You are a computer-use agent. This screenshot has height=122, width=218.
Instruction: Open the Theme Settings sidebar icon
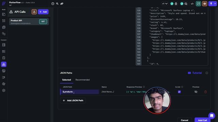click(4, 84)
